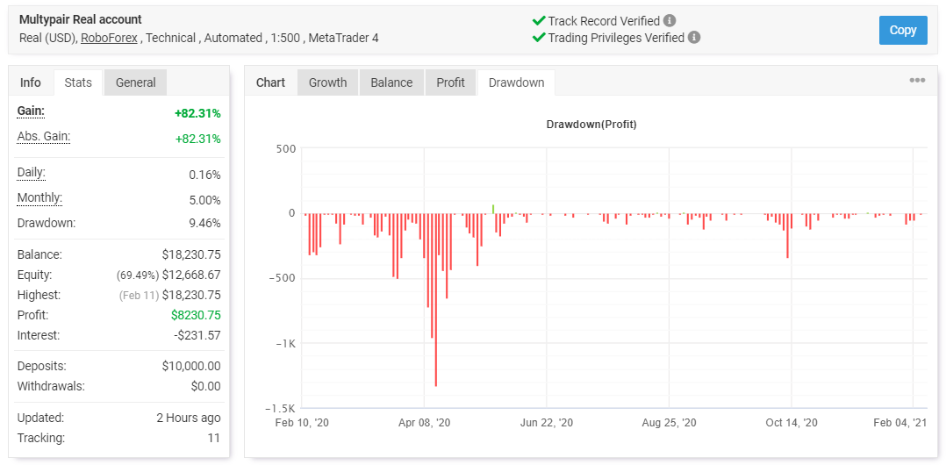
Task: Click the −1.5K y-axis label
Action: 279,408
